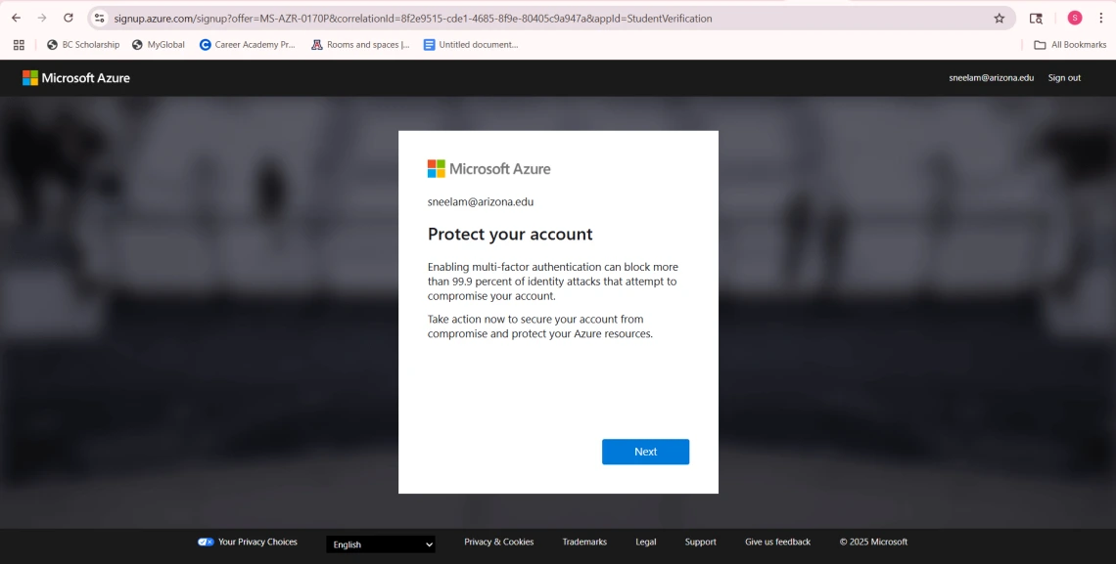
Task: Open the Trademarks link
Action: pyautogui.click(x=584, y=542)
